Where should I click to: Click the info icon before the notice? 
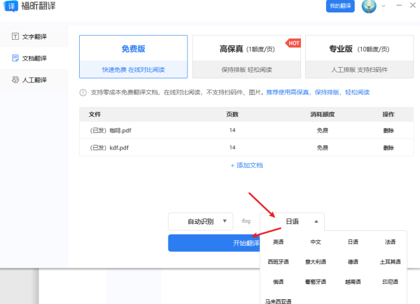(x=83, y=93)
